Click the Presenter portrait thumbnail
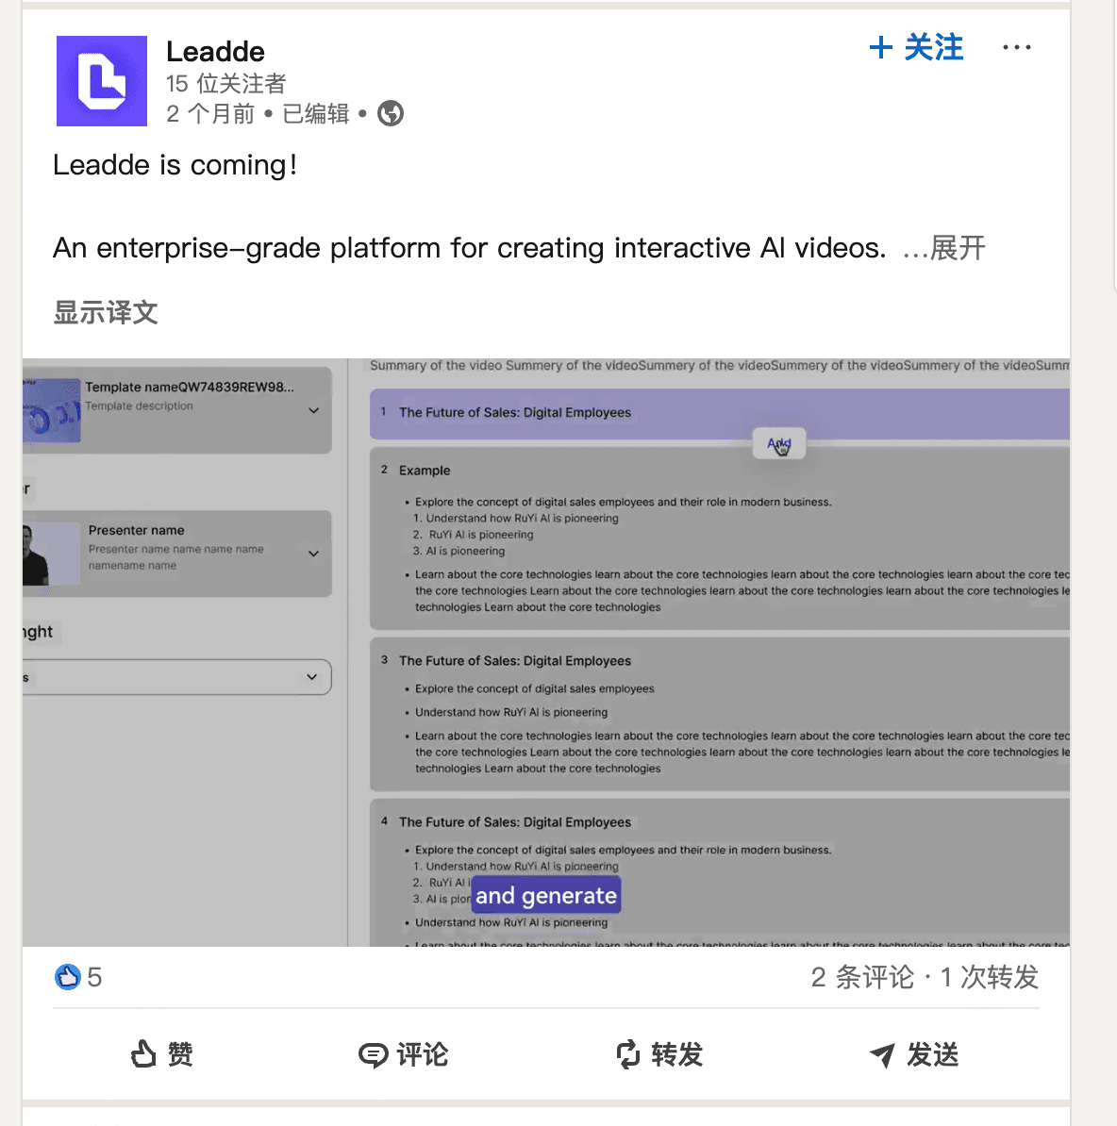Screen dimensions: 1117x1126 (51, 554)
